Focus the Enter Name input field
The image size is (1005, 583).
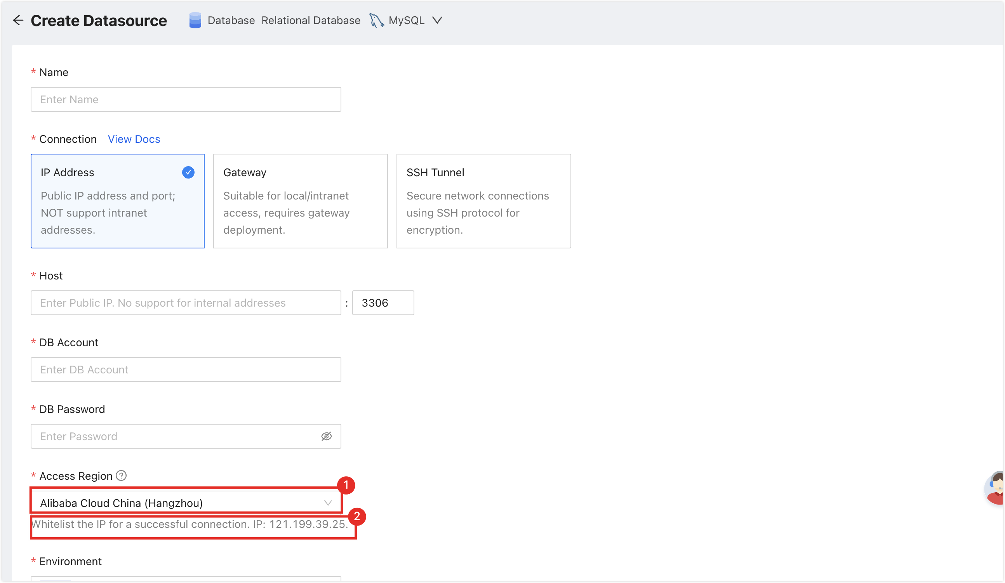pyautogui.click(x=186, y=99)
